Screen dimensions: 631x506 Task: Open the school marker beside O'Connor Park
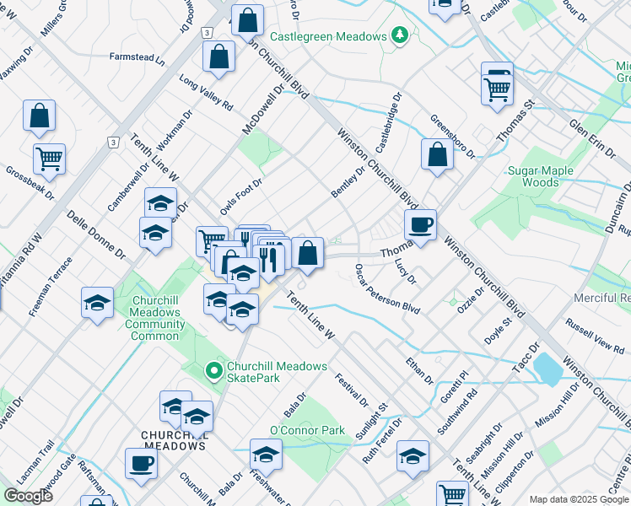tap(267, 454)
